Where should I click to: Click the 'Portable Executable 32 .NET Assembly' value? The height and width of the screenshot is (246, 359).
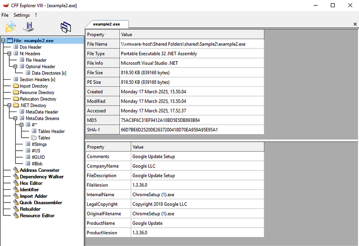pyautogui.click(x=159, y=54)
